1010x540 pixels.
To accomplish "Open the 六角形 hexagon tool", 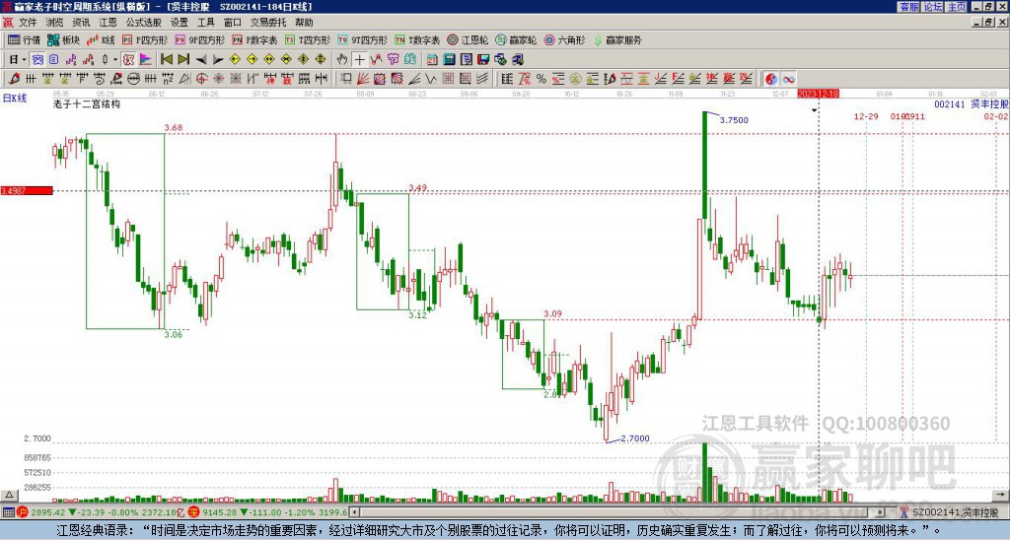I will point(564,39).
